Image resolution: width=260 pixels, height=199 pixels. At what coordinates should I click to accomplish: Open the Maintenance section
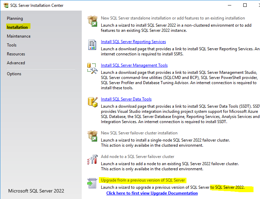click(x=18, y=36)
